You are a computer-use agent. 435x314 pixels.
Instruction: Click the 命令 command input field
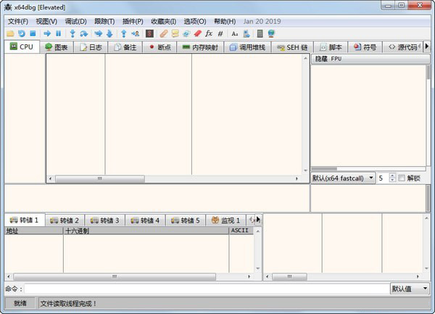[207, 289]
